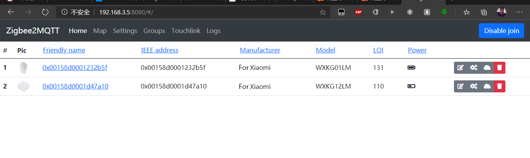
Task: Delete the first device with trash icon
Action: pyautogui.click(x=500, y=68)
